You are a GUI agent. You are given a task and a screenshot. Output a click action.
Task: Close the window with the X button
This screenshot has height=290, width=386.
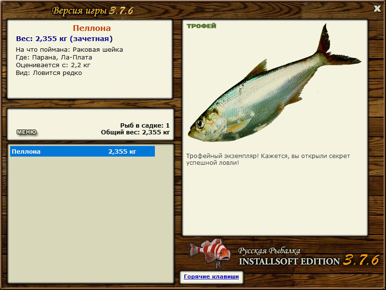point(377,9)
